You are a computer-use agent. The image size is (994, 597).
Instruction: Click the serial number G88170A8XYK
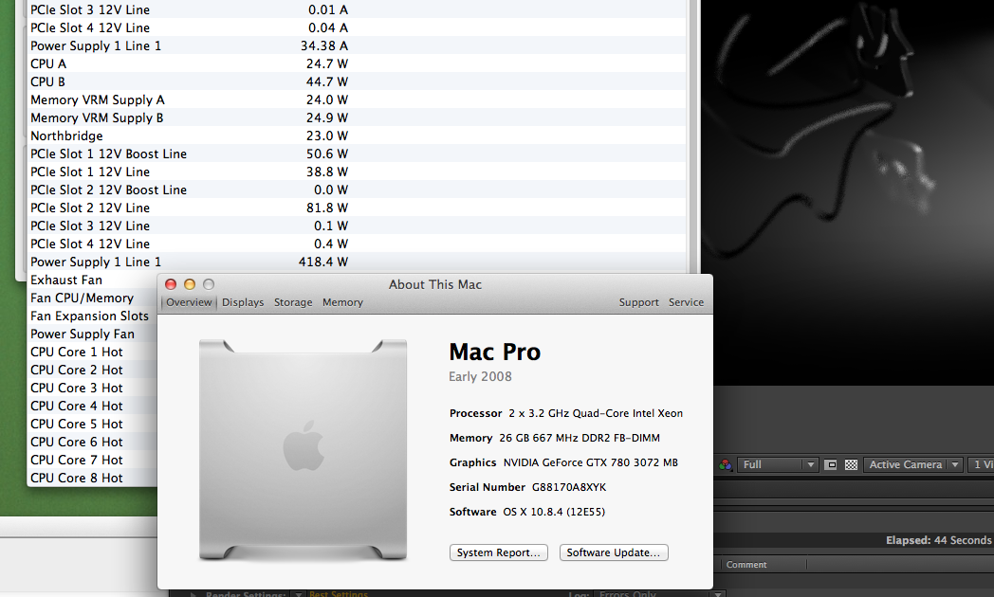(569, 487)
